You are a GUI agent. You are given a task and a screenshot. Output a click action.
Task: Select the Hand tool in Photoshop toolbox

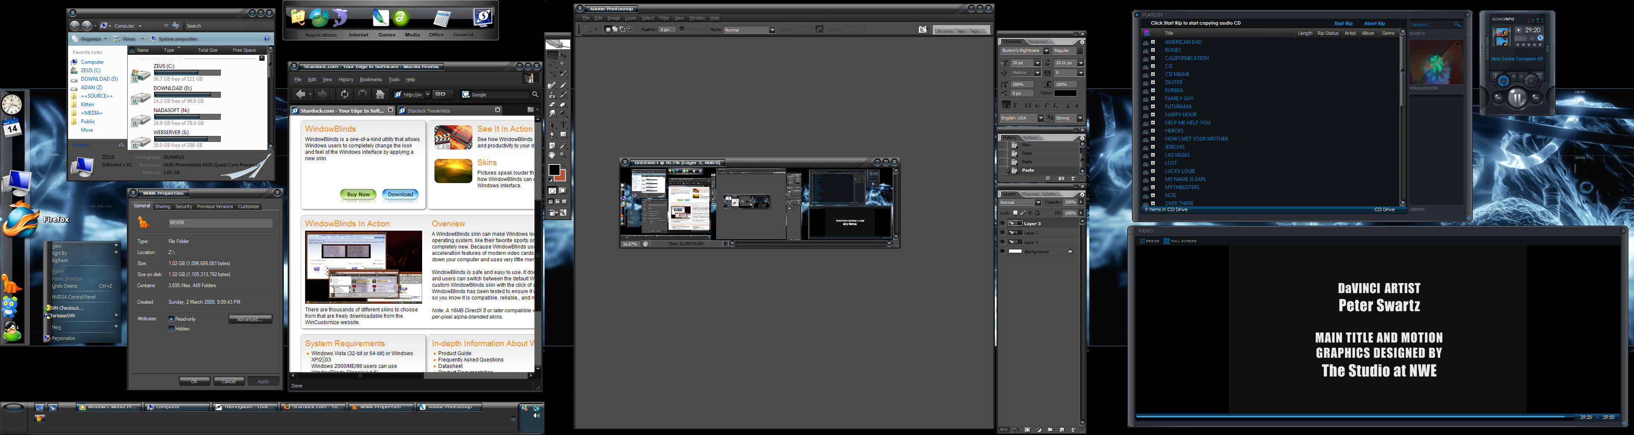(552, 155)
